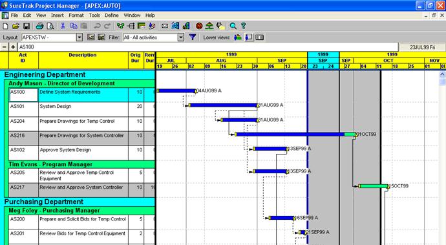
Task: Open Print Preview from the toolbar
Action: pos(50,26)
